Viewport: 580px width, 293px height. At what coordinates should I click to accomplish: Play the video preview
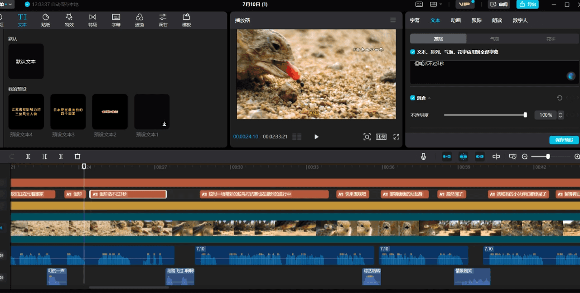[316, 137]
